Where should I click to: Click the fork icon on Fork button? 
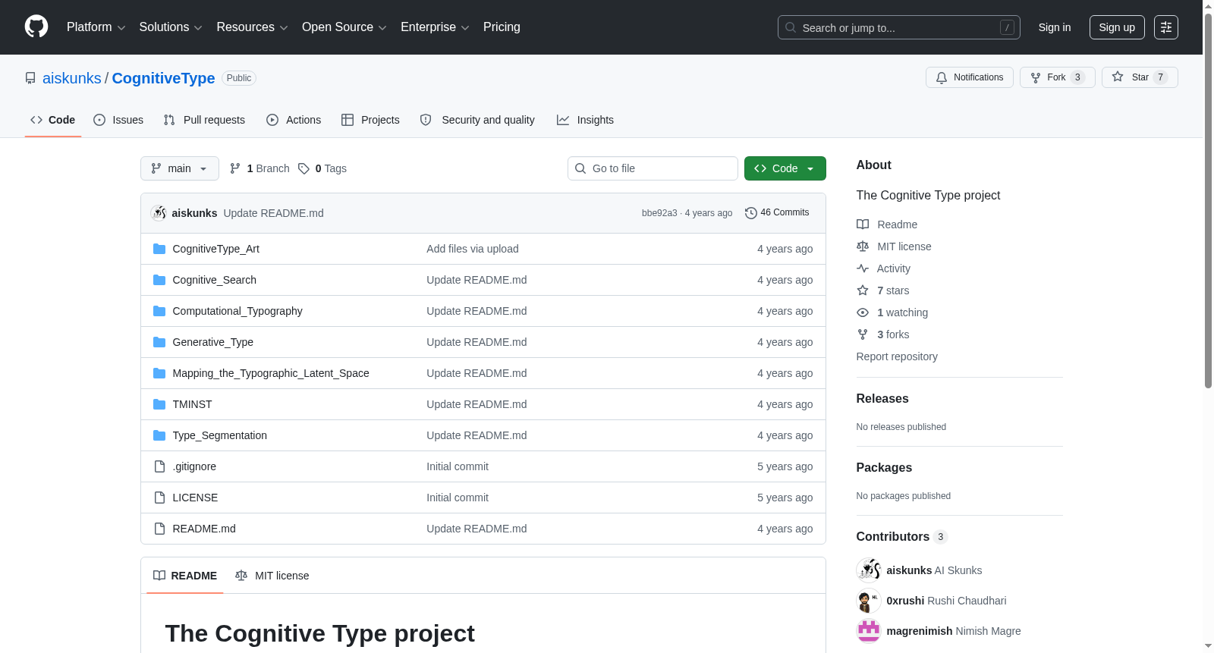pos(1036,77)
